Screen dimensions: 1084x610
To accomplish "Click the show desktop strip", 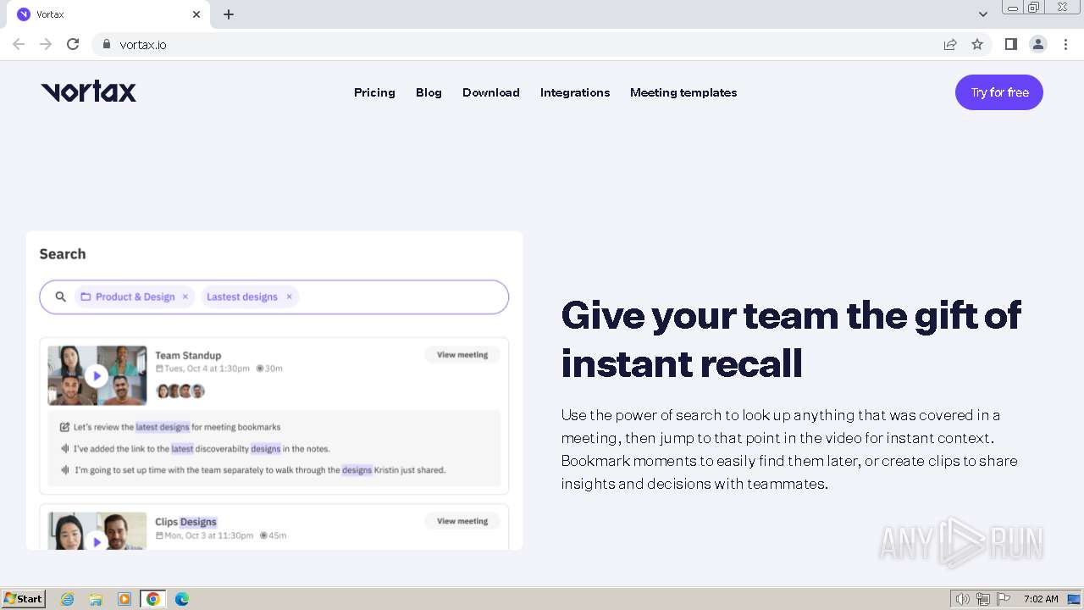I will click(x=1076, y=599).
